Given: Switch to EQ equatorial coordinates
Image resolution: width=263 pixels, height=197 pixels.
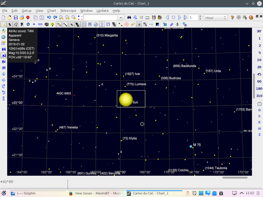Looking at the screenshot, I should [4, 49].
